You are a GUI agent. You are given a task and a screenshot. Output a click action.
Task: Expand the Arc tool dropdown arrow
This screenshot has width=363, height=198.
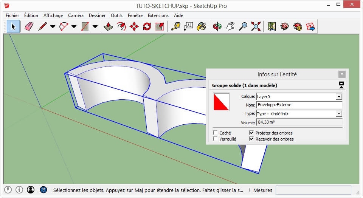pos(74,26)
